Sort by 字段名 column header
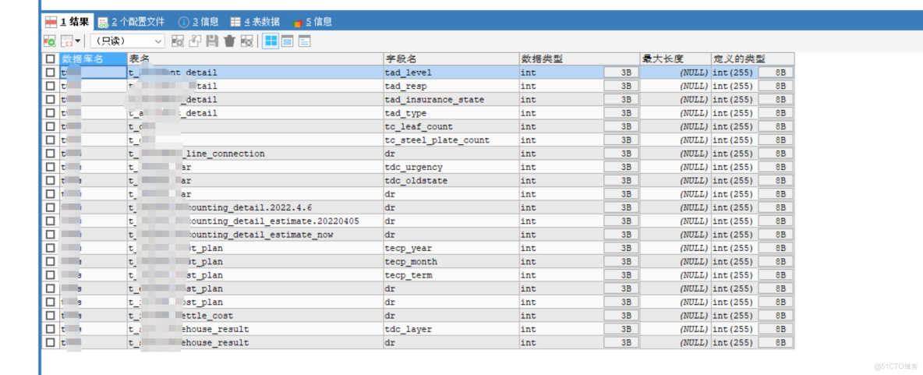Screen dimensions: 923x375 pos(451,59)
